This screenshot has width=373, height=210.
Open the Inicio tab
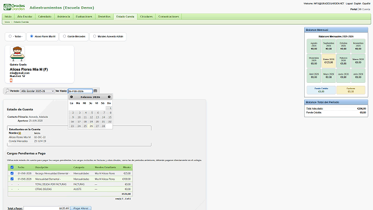8,16
